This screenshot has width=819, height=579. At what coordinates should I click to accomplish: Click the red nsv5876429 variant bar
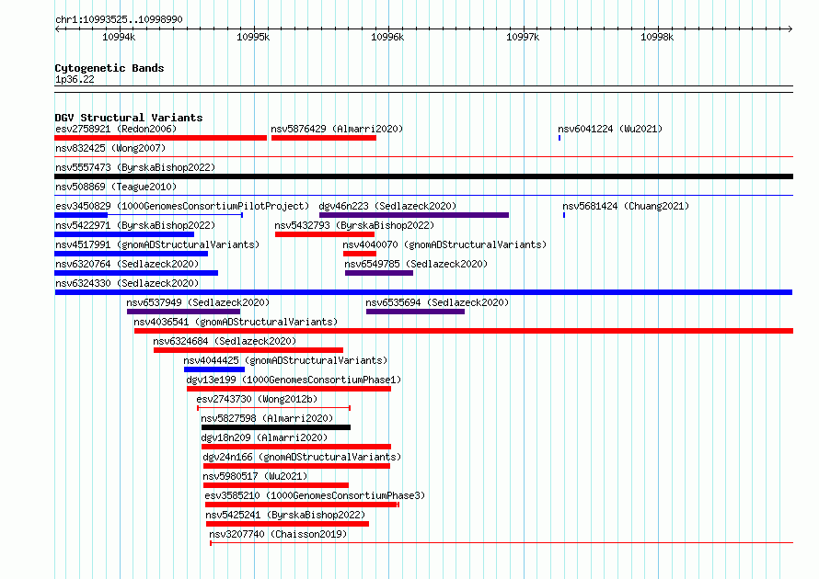324,138
